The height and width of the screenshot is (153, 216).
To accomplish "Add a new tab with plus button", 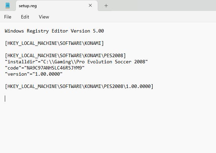I will click(x=106, y=5).
